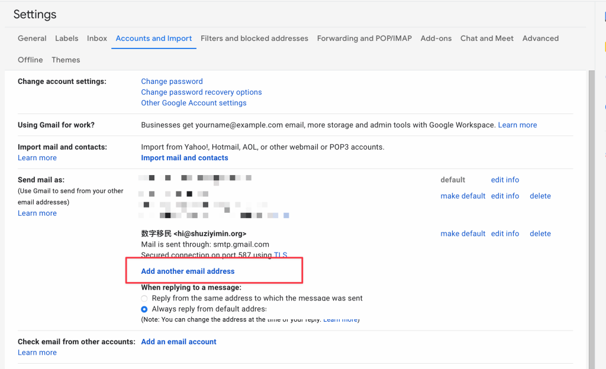Open the TLS information link
The width and height of the screenshot is (606, 369).
click(281, 255)
